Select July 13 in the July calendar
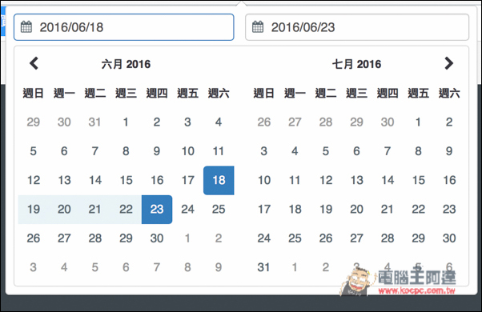The image size is (482, 312). [x=356, y=180]
